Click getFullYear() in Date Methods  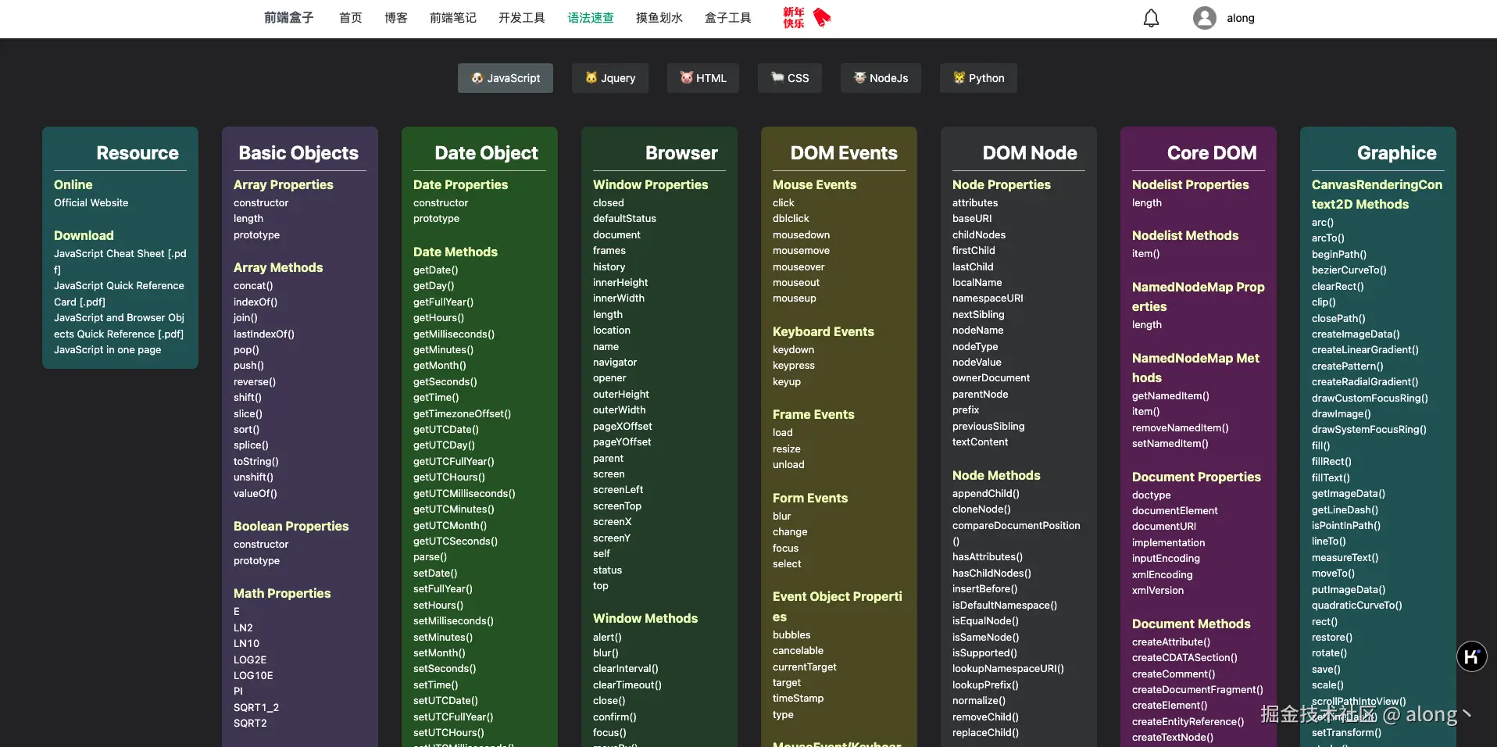click(x=443, y=302)
